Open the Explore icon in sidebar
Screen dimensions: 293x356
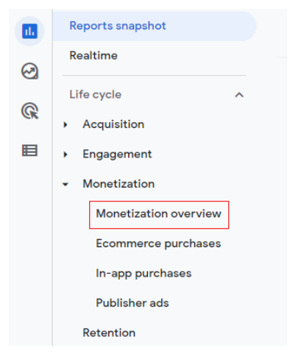pyautogui.click(x=29, y=71)
